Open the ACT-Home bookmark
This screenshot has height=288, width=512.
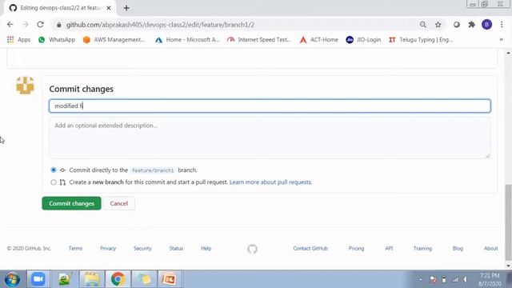[318, 39]
